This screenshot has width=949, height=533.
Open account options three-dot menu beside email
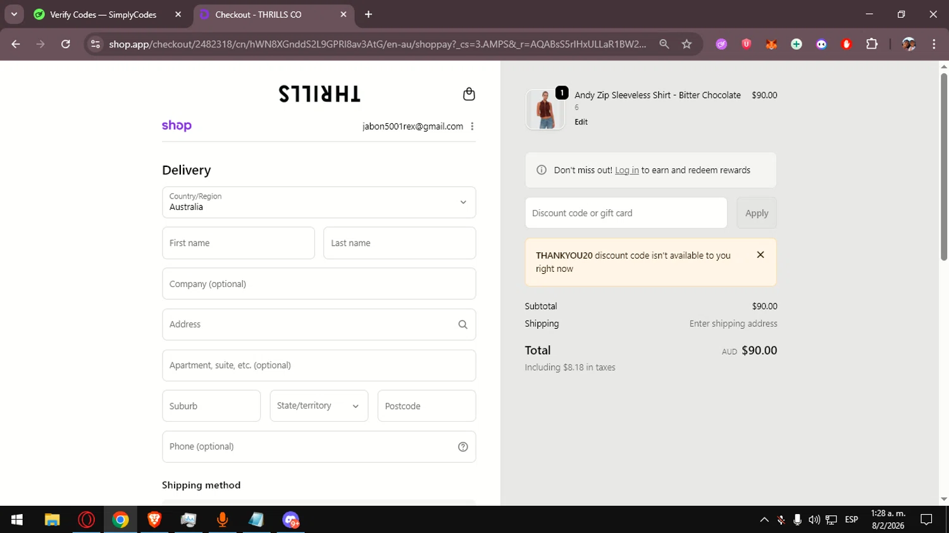coord(472,126)
